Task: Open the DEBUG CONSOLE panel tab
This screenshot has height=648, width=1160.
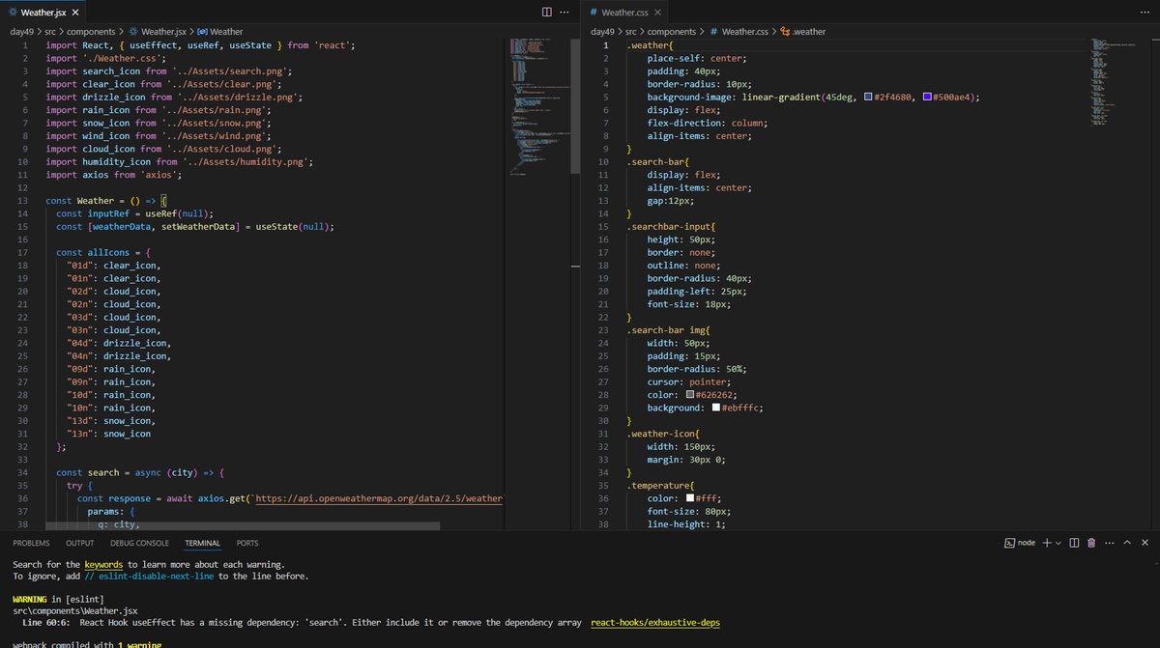Action: click(x=139, y=543)
